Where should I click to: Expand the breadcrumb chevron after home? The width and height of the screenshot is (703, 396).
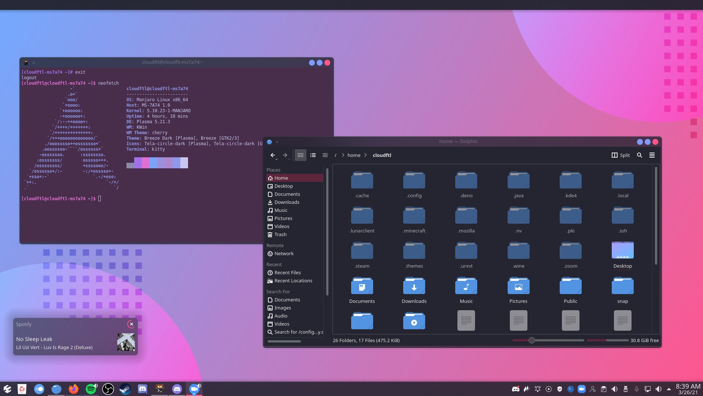click(365, 155)
